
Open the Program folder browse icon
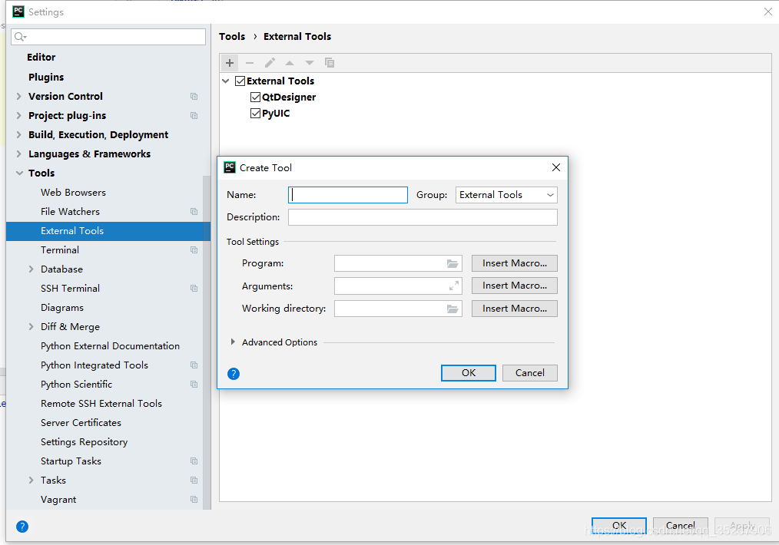(x=452, y=263)
